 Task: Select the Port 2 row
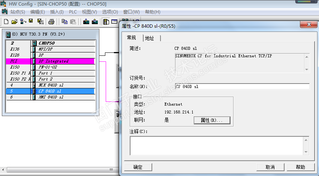coord(51,79)
